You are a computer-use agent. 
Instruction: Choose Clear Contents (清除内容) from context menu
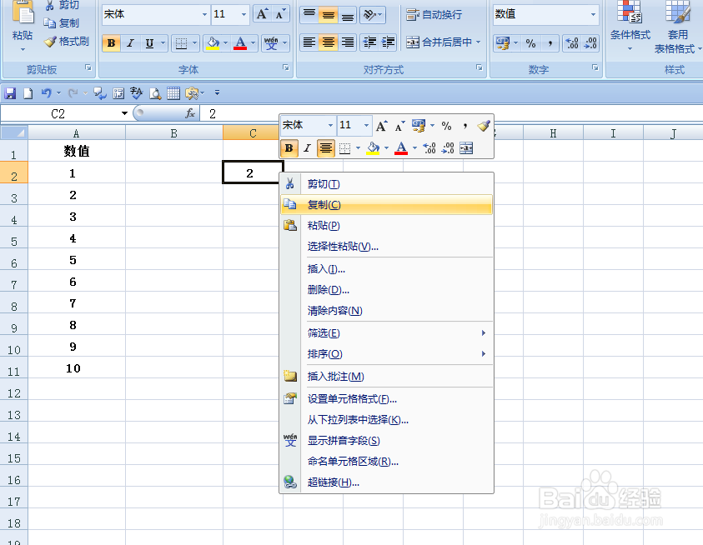click(x=386, y=311)
